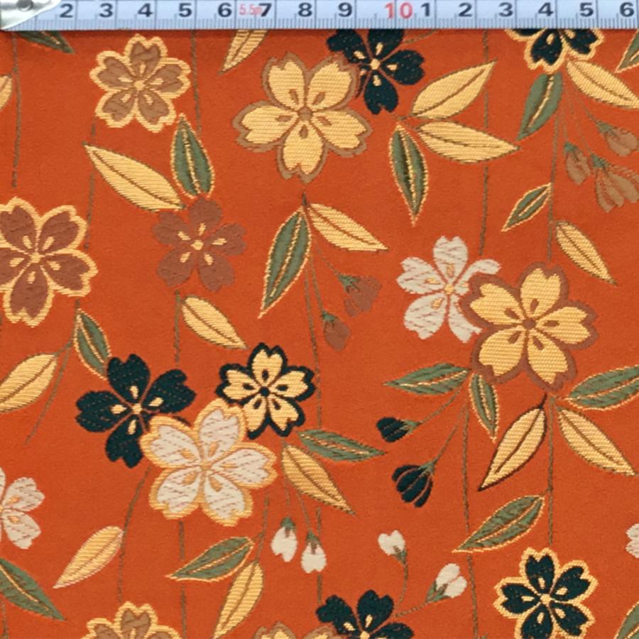
Task: Click the tan blossom with yellow outline
Action: tap(140, 84)
